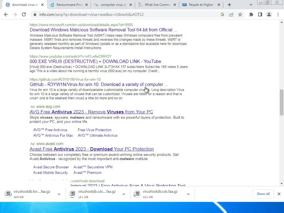284x213 pixels.
Task: Click the address bar URL field
Action: point(91,14)
